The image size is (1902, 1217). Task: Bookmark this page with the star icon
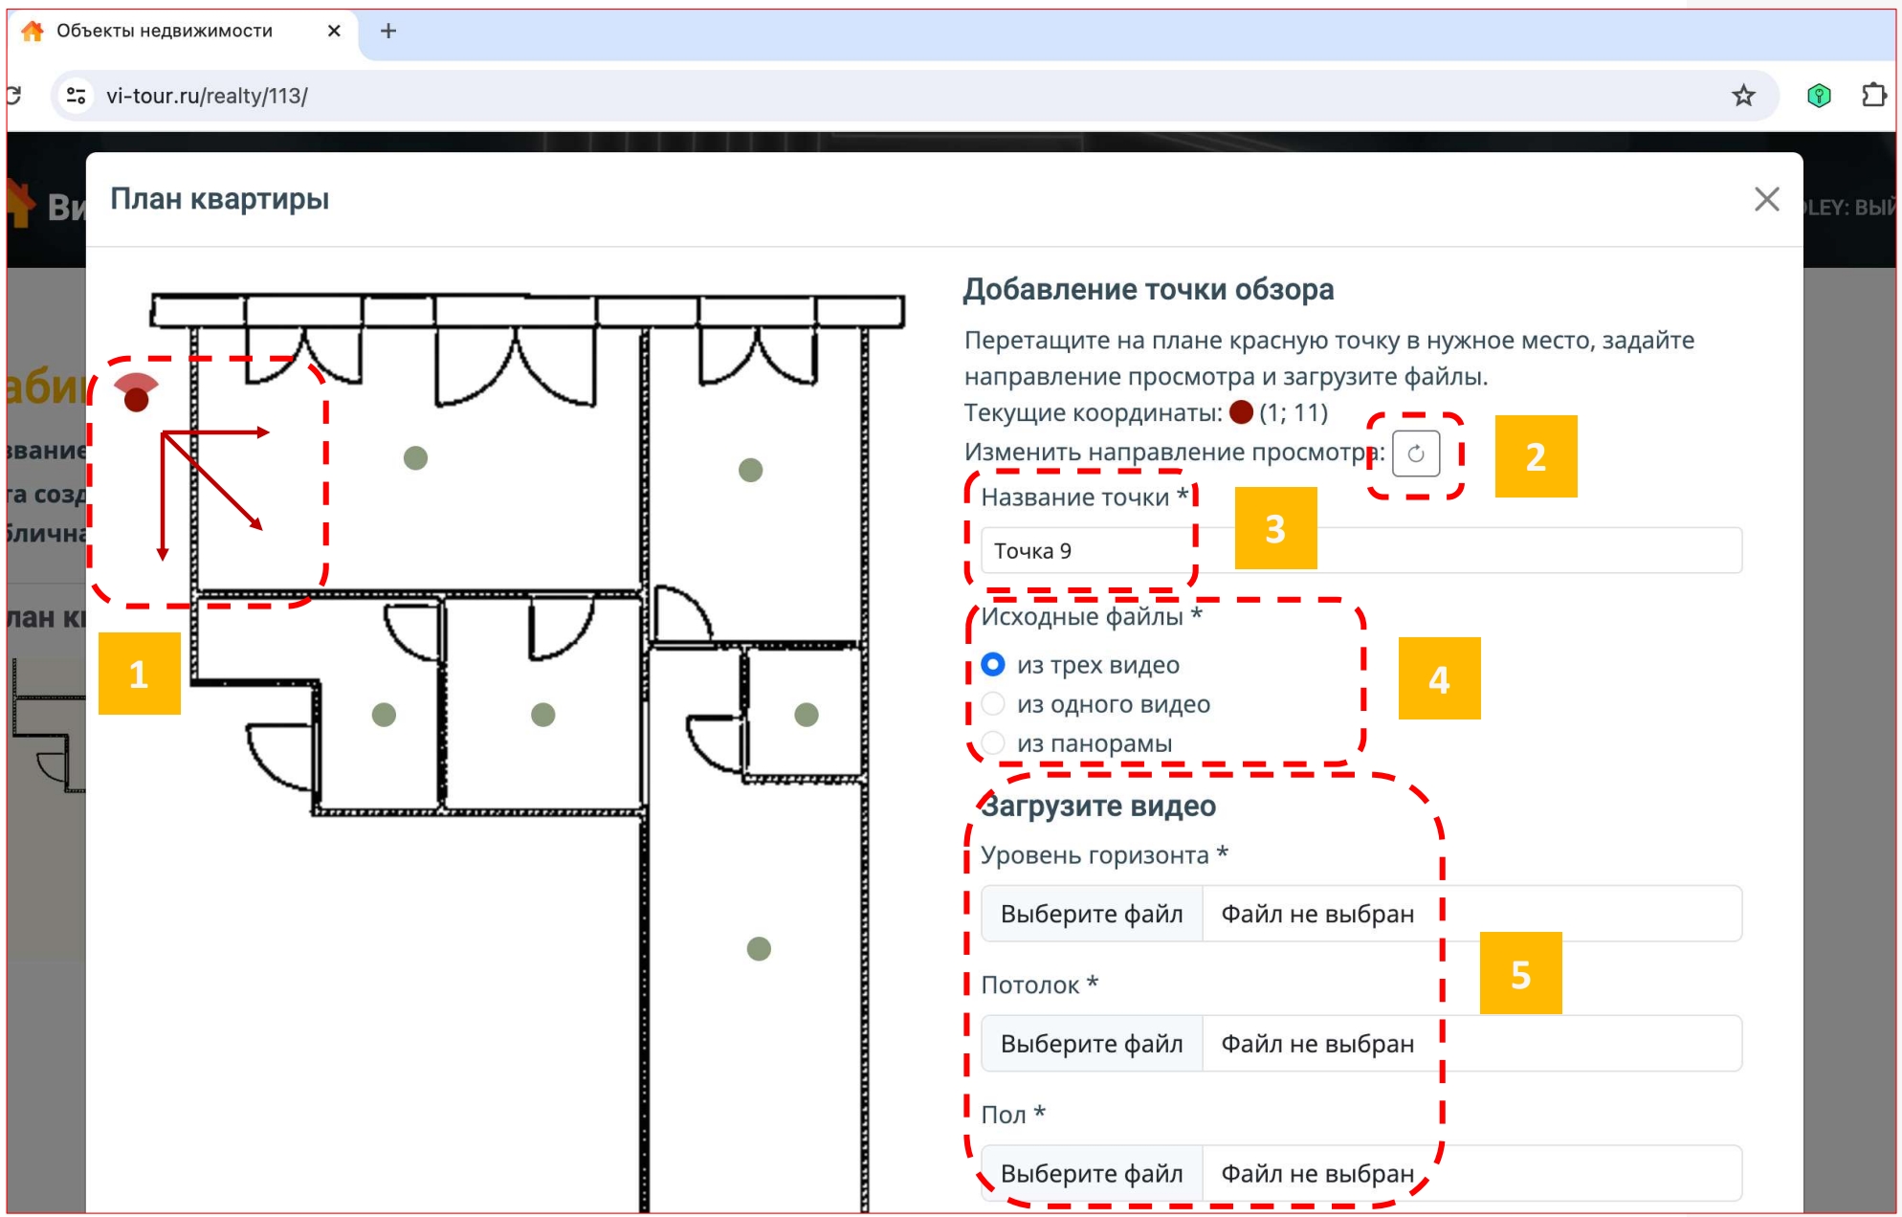1742,96
